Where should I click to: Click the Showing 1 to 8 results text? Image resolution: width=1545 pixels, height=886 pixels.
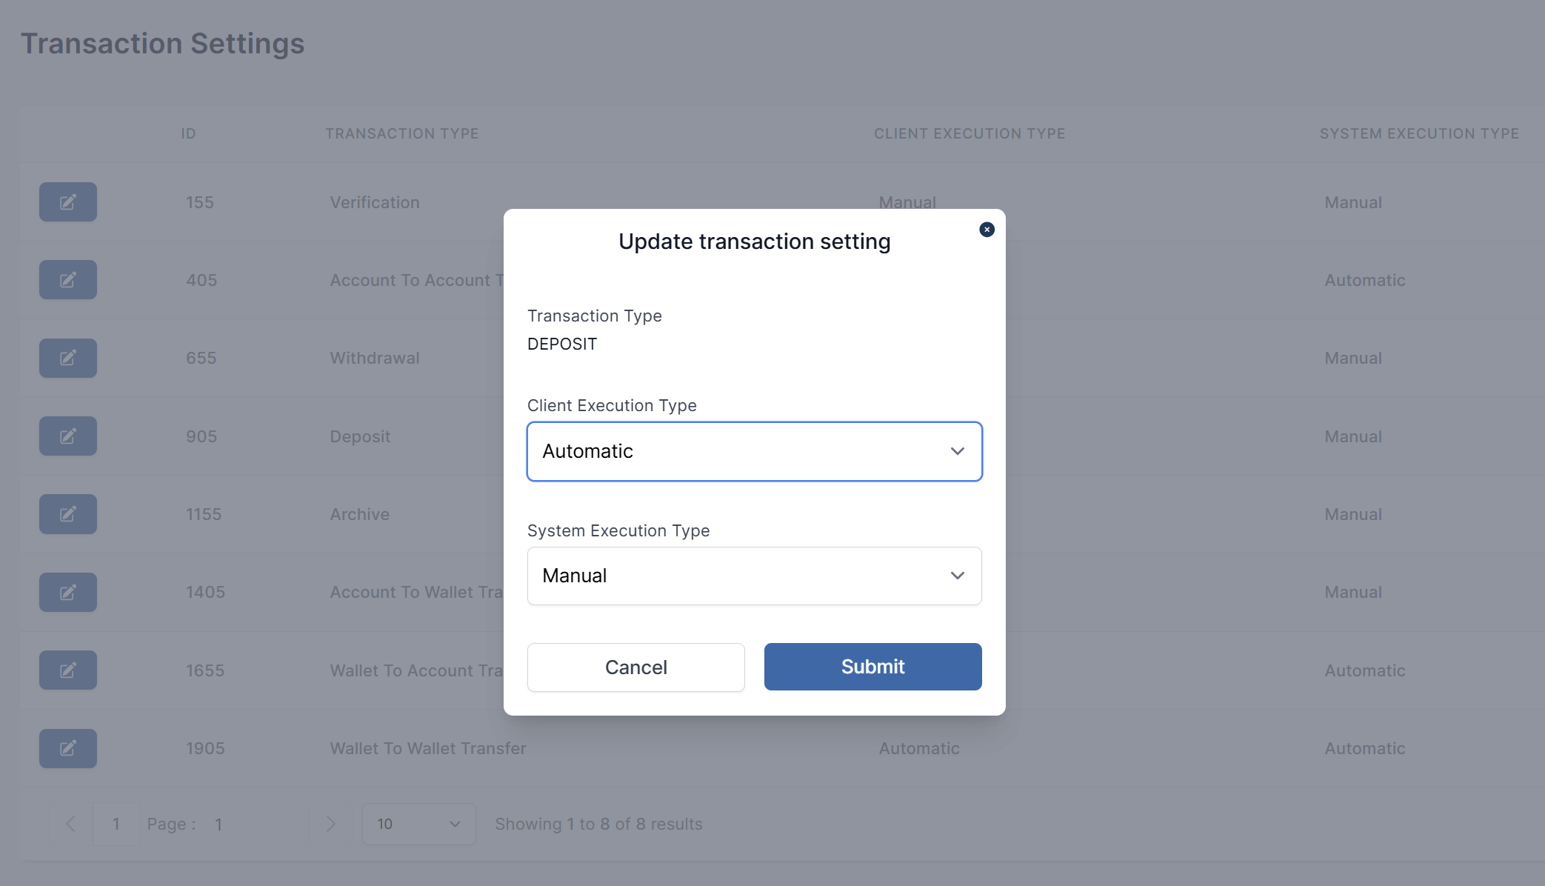[598, 824]
